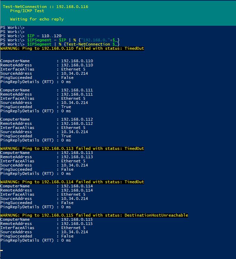Click the $IP = 110..120 command line
This screenshot has height=259, width=236.
tap(31, 36)
